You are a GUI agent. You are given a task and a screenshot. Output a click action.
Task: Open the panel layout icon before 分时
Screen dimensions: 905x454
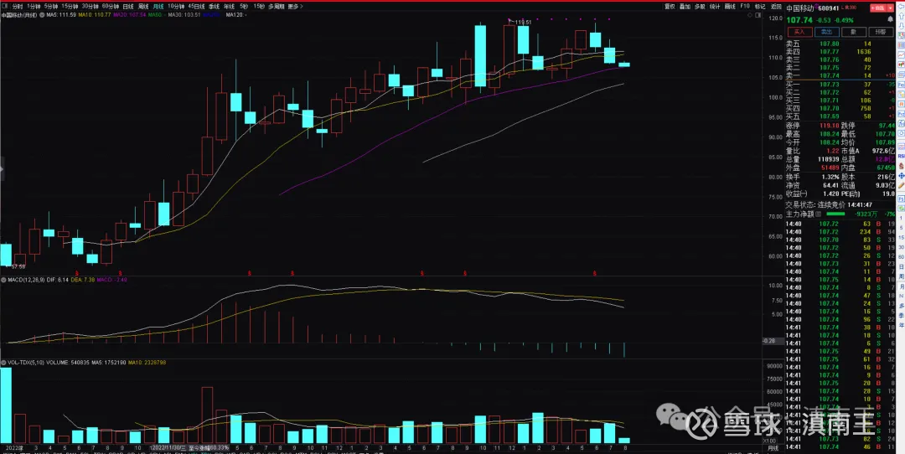point(5,7)
